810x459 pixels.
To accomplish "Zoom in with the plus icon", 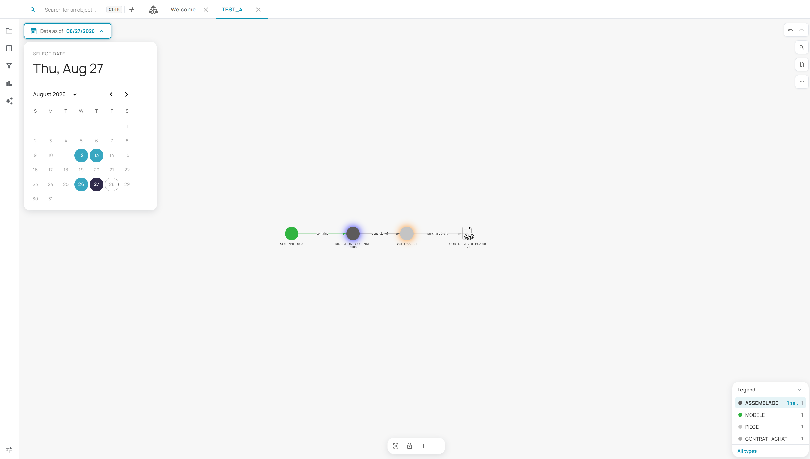I will pos(423,446).
